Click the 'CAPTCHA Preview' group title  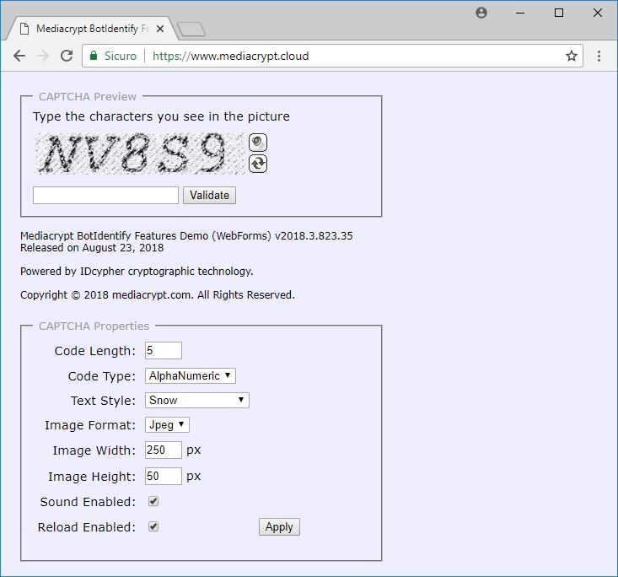pos(87,97)
